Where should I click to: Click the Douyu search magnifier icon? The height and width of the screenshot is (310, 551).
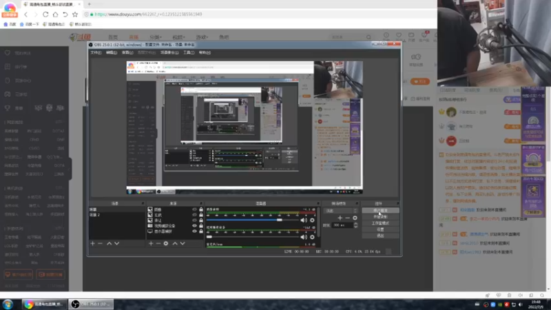pos(368,37)
